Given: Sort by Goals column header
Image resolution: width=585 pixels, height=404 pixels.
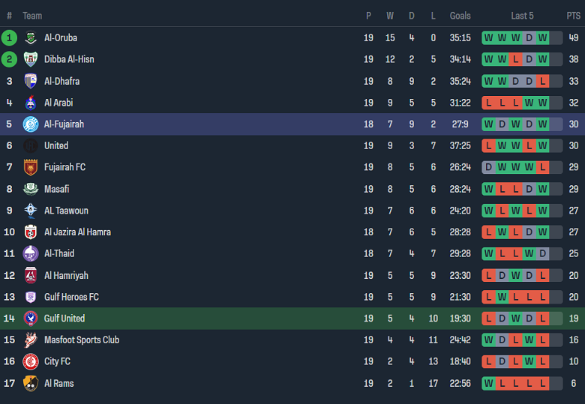Looking at the screenshot, I should pos(460,16).
